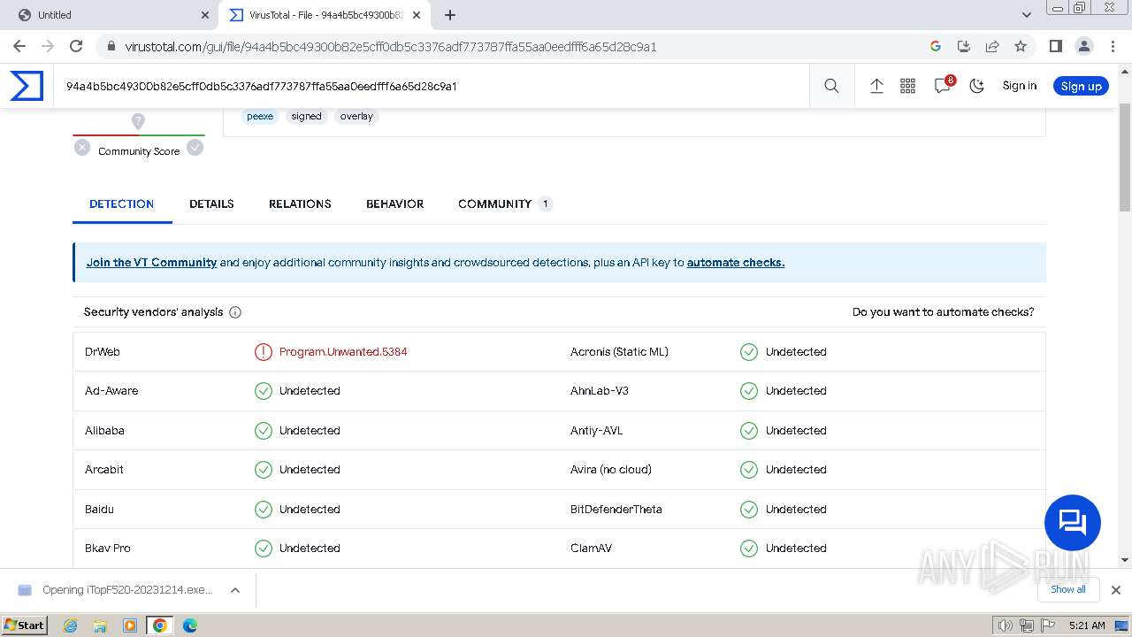Click DrWeb warning alert icon
The height and width of the screenshot is (637, 1132).
click(264, 352)
